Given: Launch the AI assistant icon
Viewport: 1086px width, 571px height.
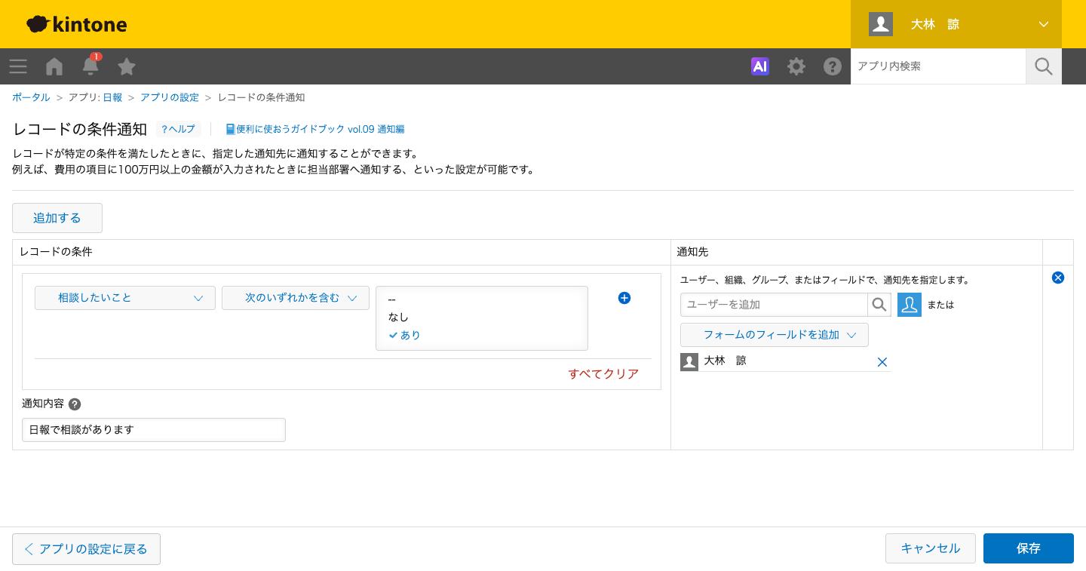Looking at the screenshot, I should coord(760,66).
